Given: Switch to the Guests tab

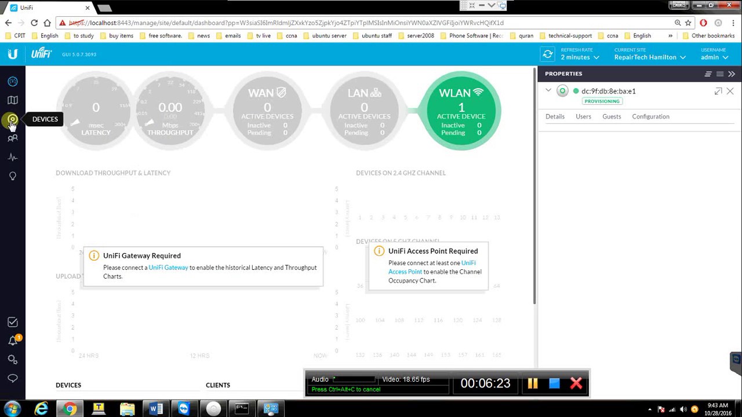Looking at the screenshot, I should click(x=612, y=116).
